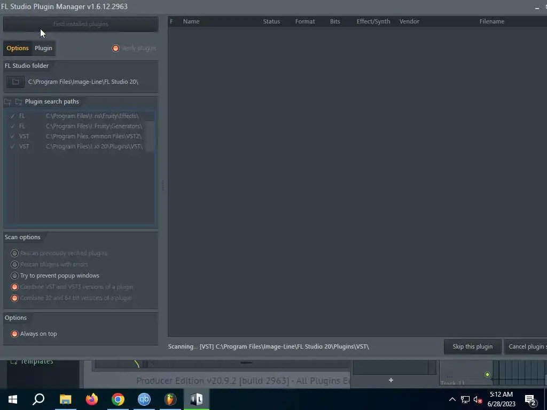Sort by the Filename column header
The width and height of the screenshot is (547, 410).
492,21
